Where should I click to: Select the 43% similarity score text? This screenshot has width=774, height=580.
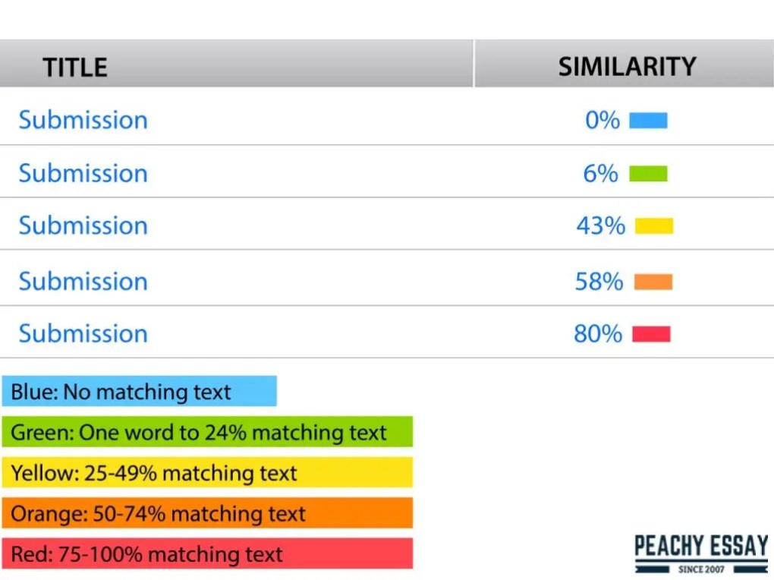pos(600,226)
